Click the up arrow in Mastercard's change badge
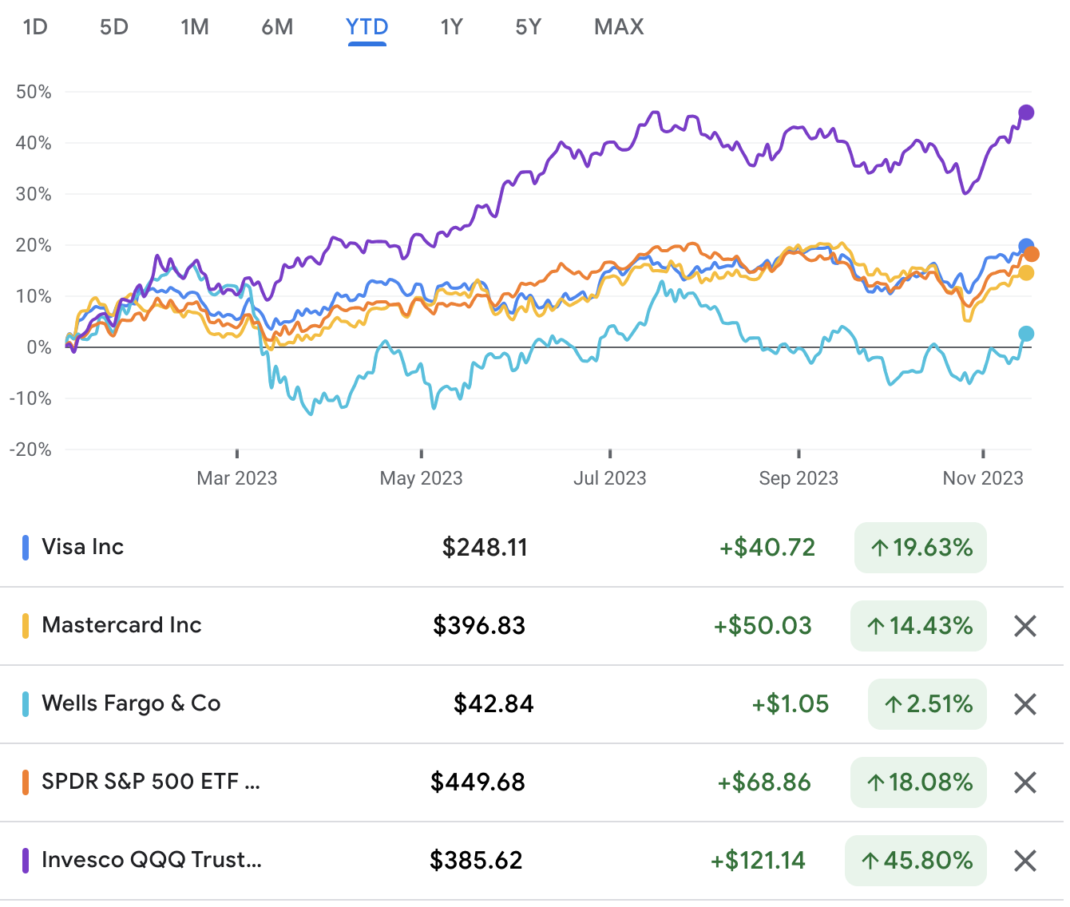This screenshot has height=907, width=1070. click(878, 627)
